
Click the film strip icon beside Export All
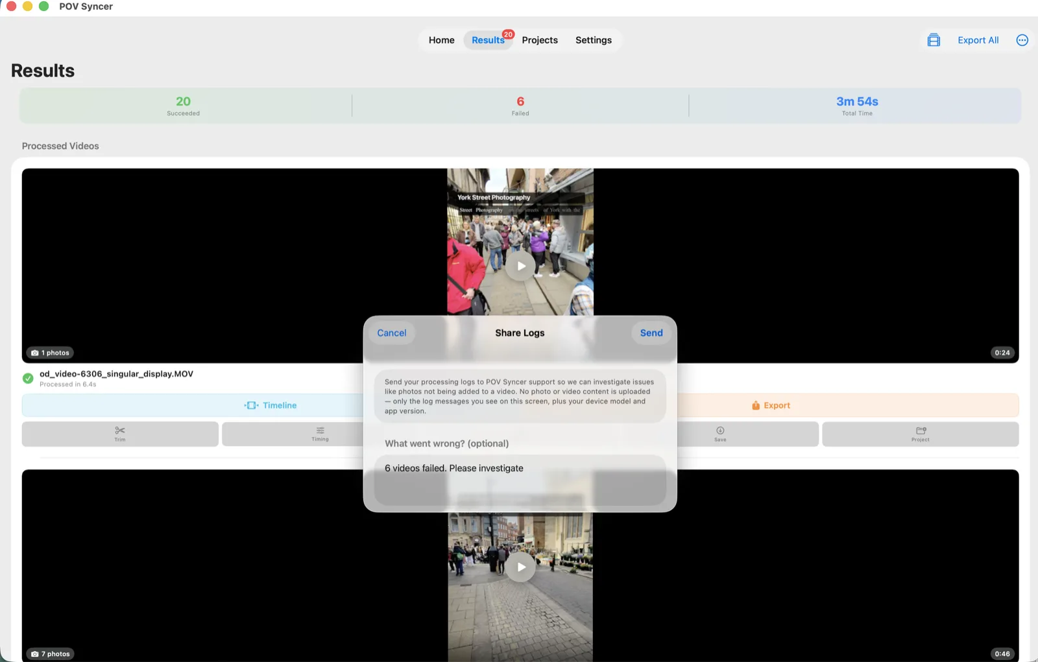point(934,40)
